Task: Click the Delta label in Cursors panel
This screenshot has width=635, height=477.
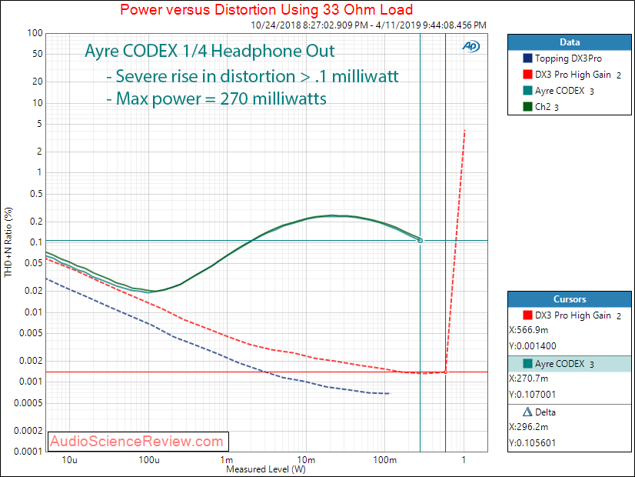Action: pos(545,412)
